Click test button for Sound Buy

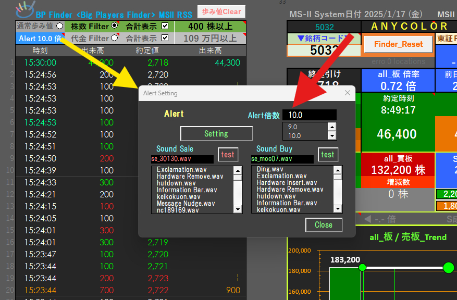tap(328, 154)
